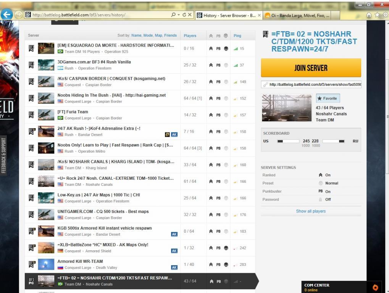Viewport: 389px width, 293px height.
Task: Click the PB column header
Action: click(x=218, y=36)
